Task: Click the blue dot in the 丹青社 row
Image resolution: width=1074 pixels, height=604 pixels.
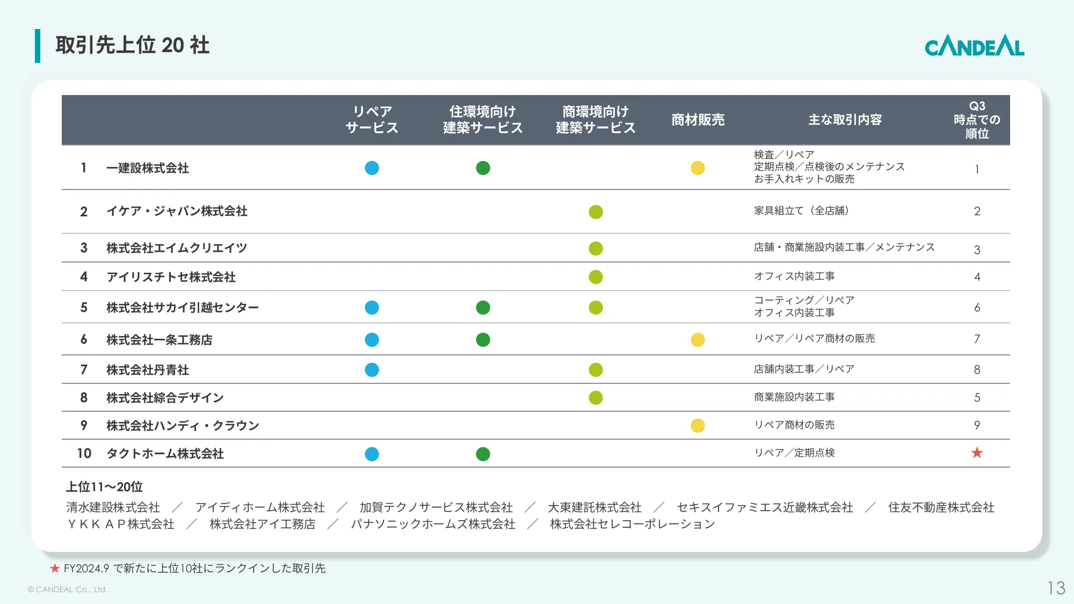Action: 372,370
